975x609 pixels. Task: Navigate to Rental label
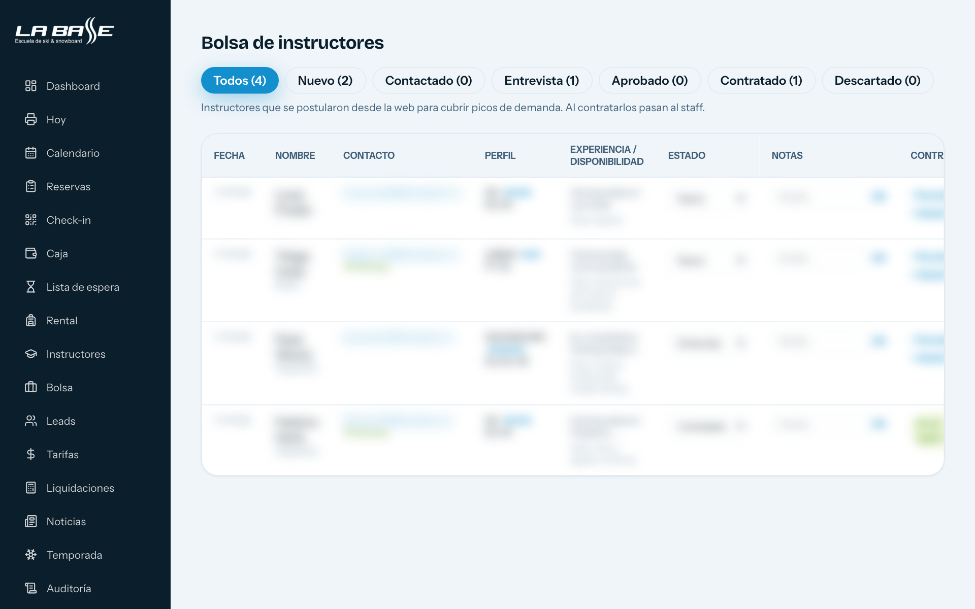tap(62, 320)
